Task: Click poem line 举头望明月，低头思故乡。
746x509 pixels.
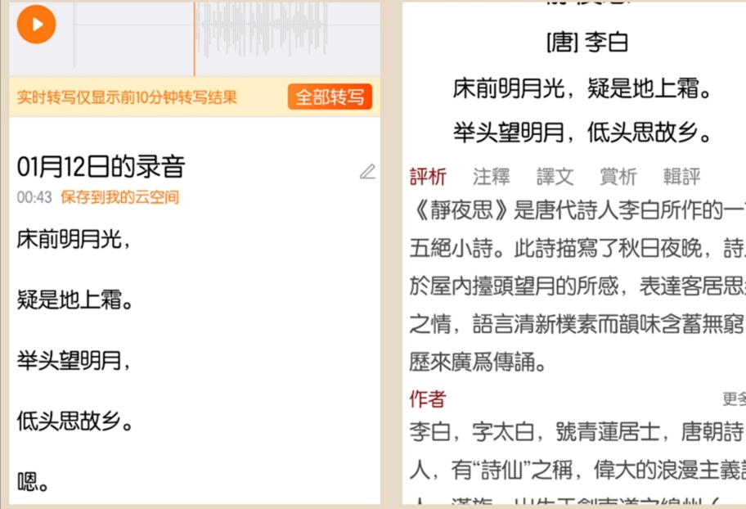Action: click(582, 132)
